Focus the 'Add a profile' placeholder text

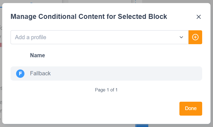click(x=31, y=37)
